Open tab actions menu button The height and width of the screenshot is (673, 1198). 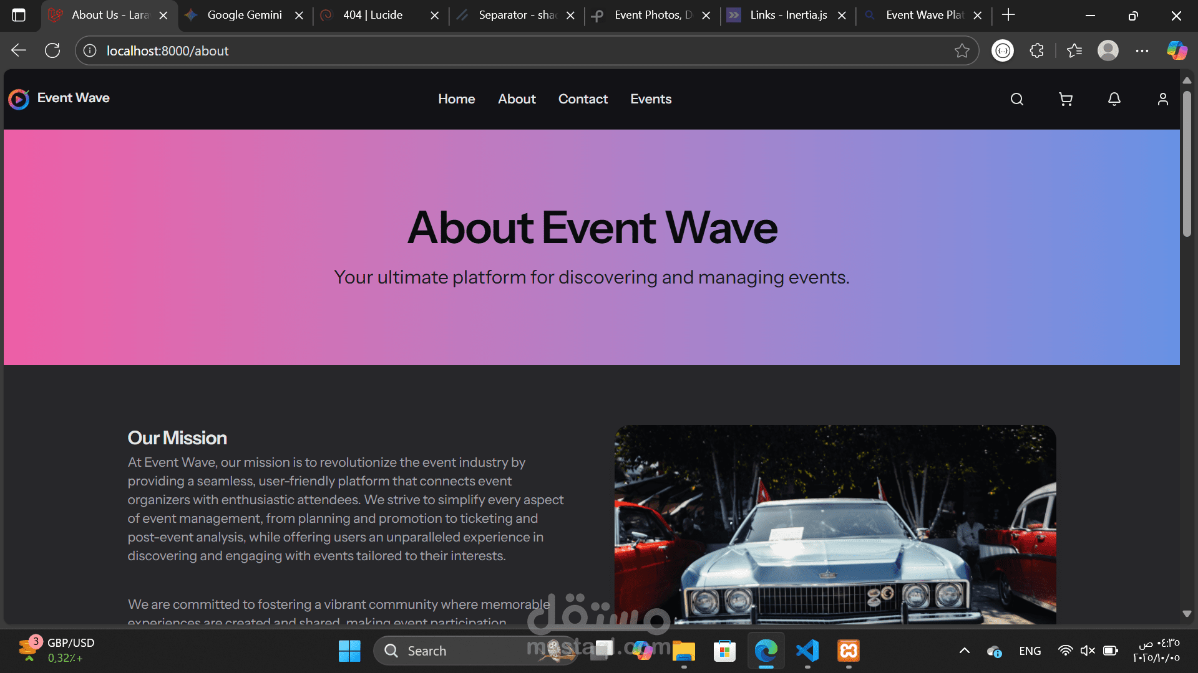19,15
